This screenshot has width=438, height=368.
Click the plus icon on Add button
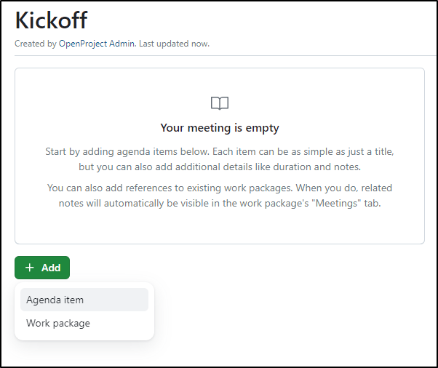coord(29,268)
